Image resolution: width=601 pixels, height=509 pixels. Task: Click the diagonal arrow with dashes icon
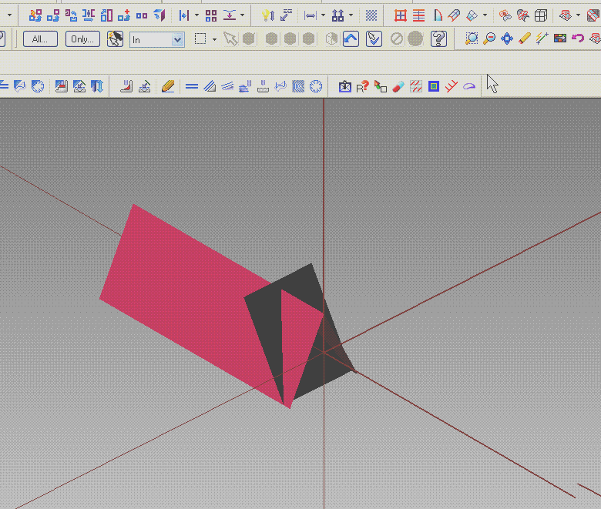pos(286,15)
